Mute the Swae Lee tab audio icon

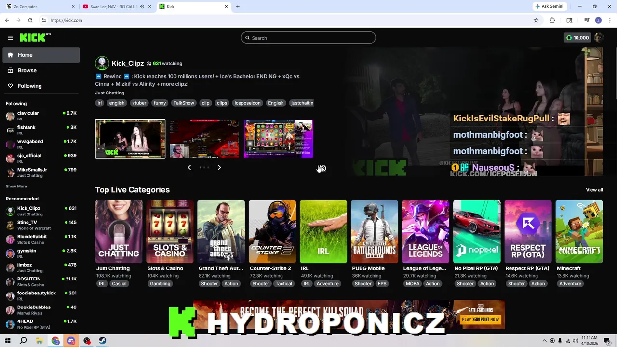(142, 7)
